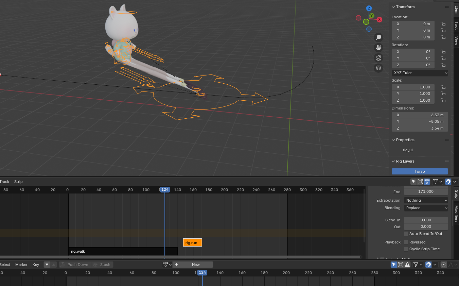
Task: Open the XYZ Euler rotation mode dropdown
Action: coord(420,73)
